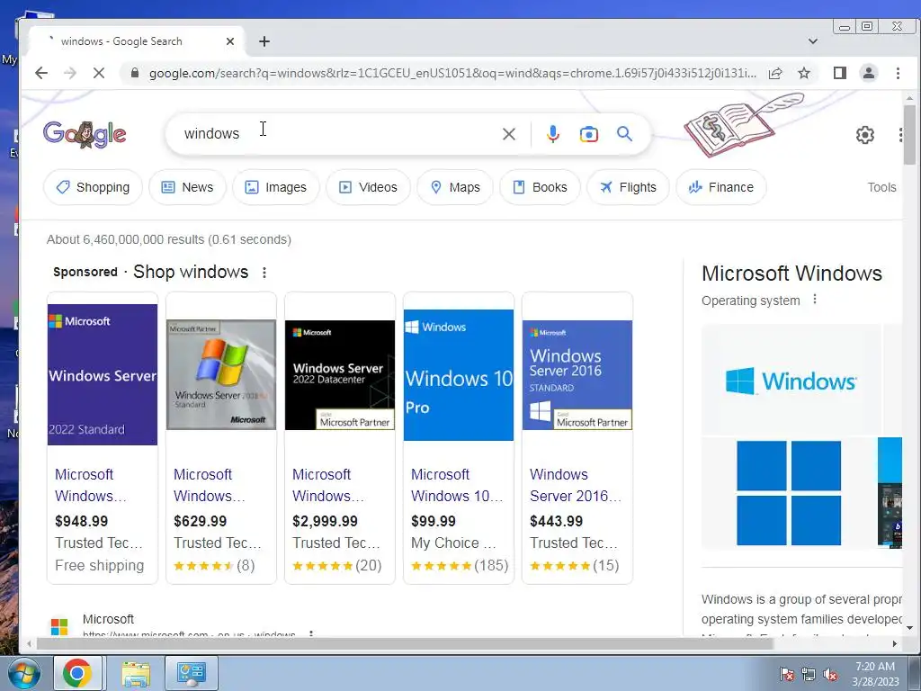Open the Windows 10 Pro product image
921x691 pixels.
459,375
